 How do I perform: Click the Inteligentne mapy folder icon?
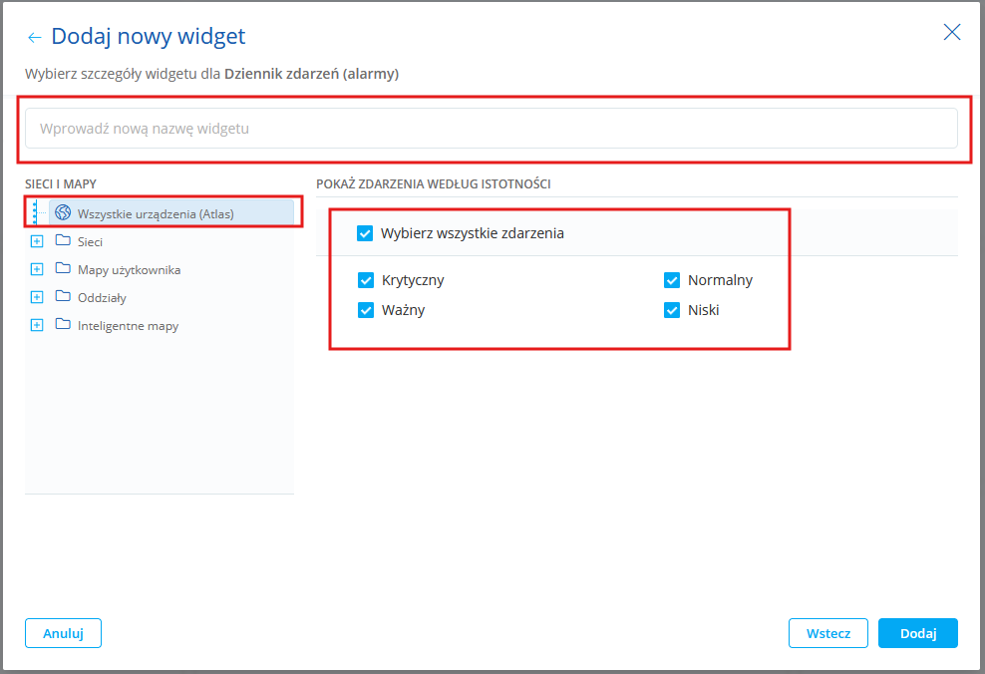pyautogui.click(x=63, y=325)
